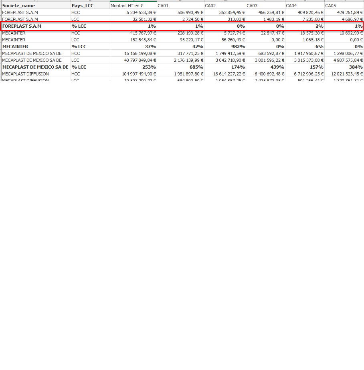Select the value 4 686,97 €
The height and width of the screenshot is (370, 364).
(x=344, y=19)
